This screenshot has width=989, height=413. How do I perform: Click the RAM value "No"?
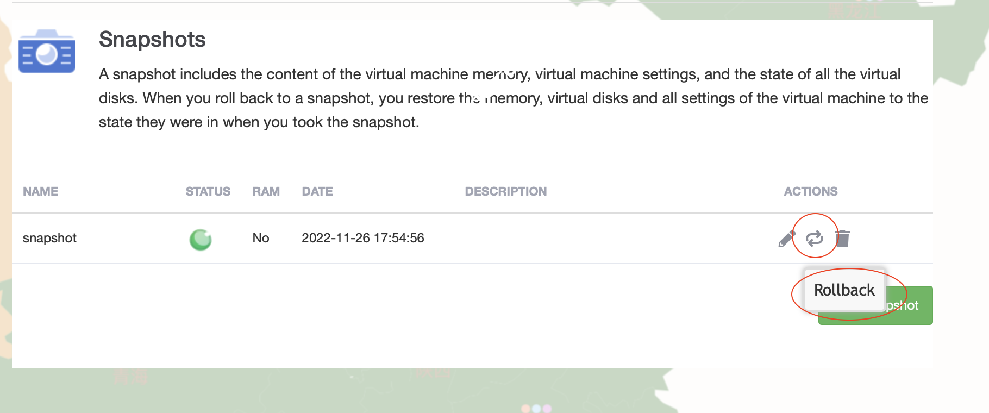tap(261, 238)
